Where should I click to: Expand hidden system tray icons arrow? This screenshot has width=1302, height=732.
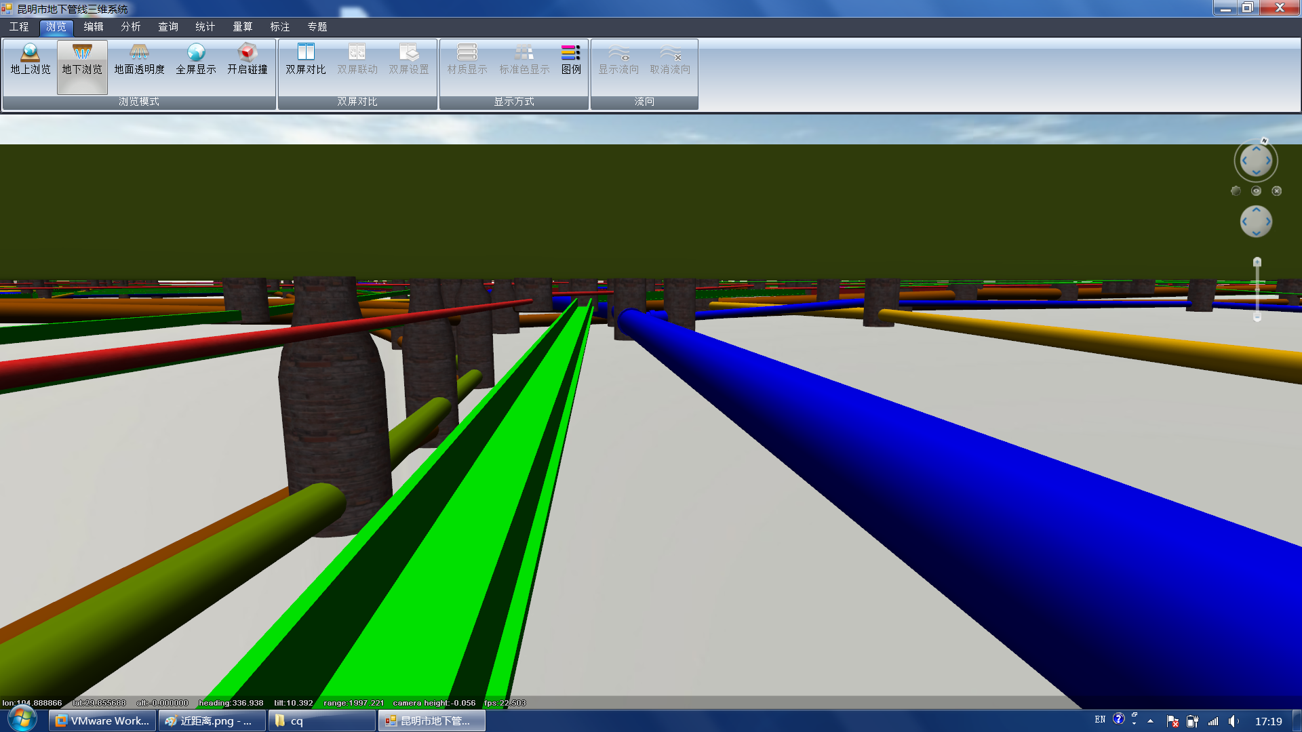pos(1150,721)
